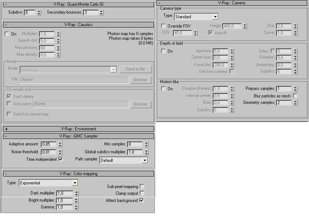Enable the Override FOV checkbox
This screenshot has height=222, width=309.
[x=163, y=26]
